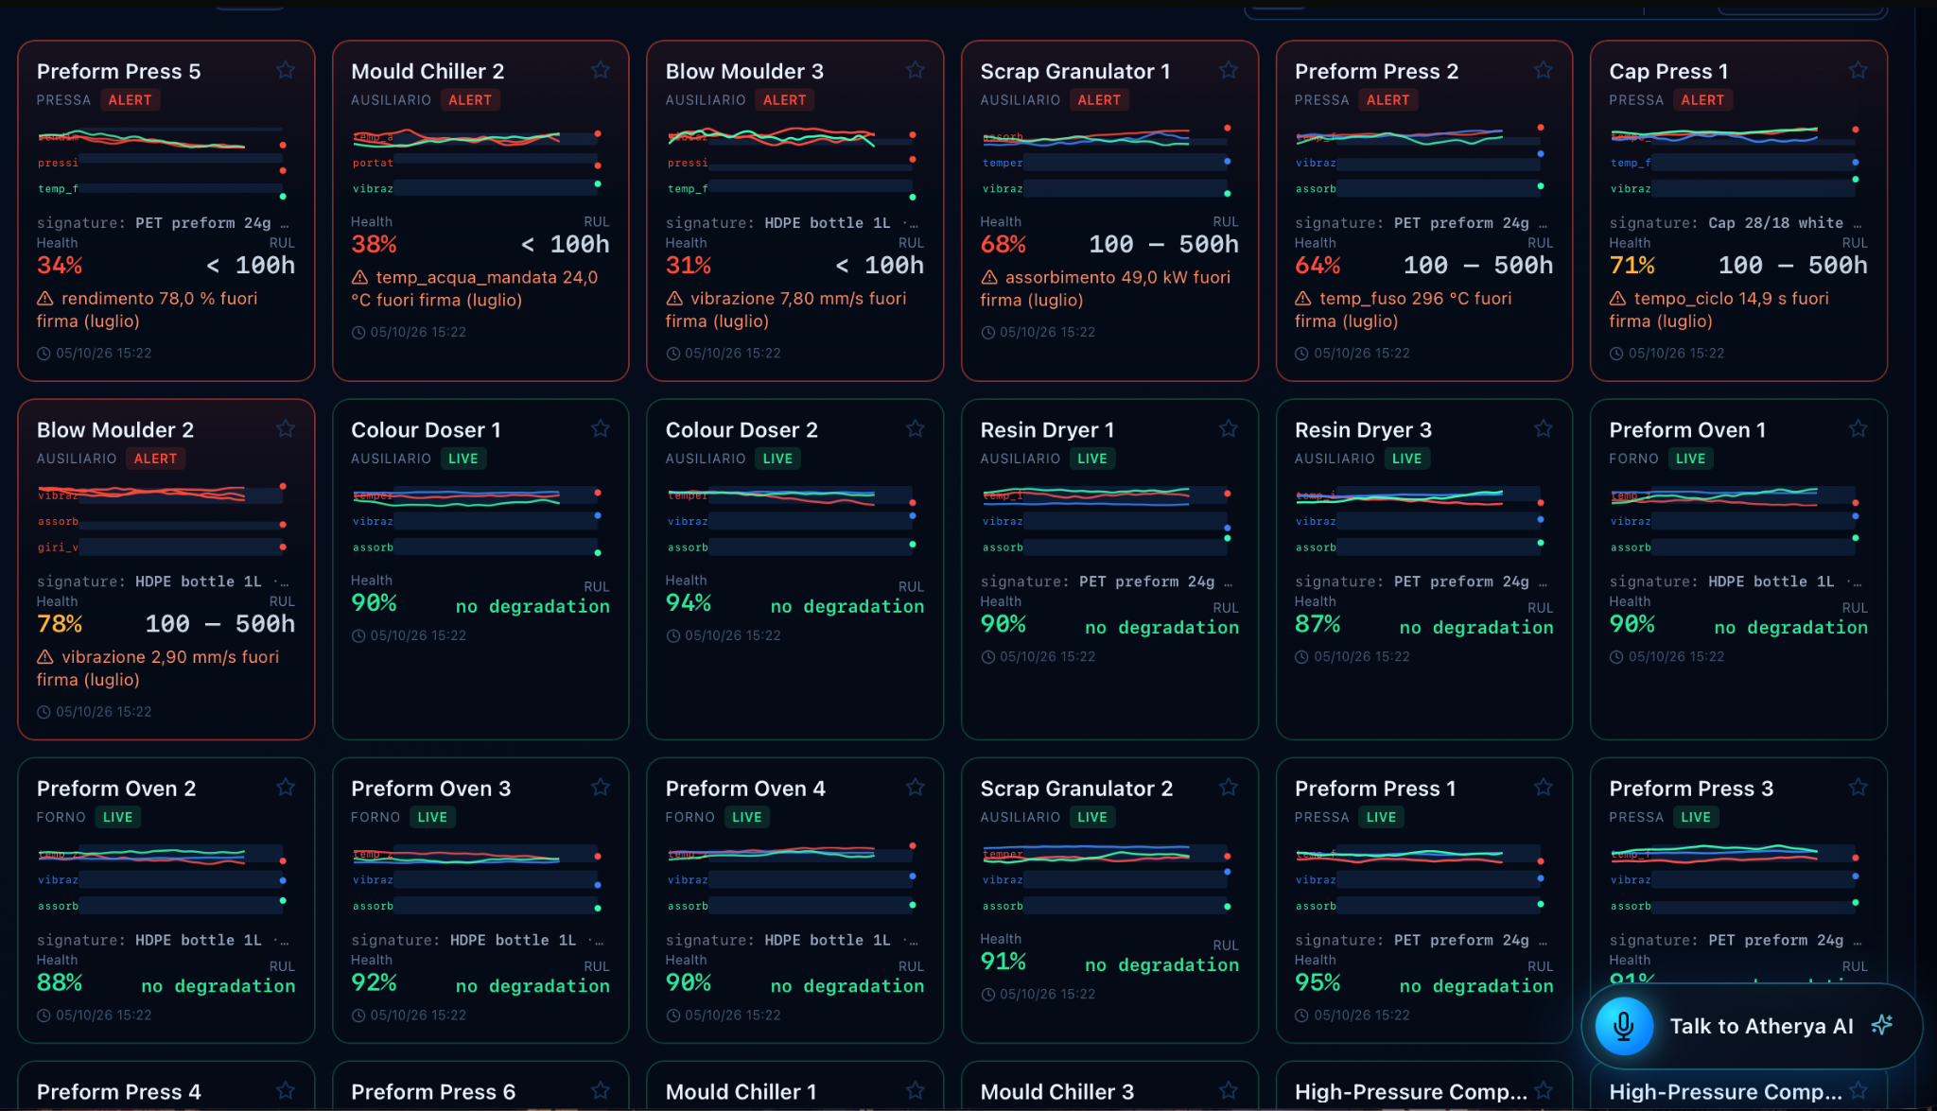The image size is (1937, 1111).
Task: Click 'signature: Cap 28/18 white' text
Action: (1735, 223)
